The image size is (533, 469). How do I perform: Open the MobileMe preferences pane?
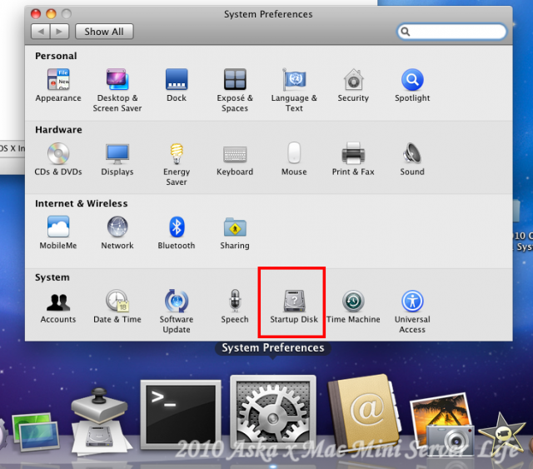[x=58, y=233]
